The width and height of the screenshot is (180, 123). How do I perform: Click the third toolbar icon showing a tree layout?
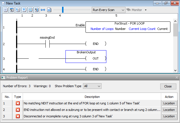[17, 10]
